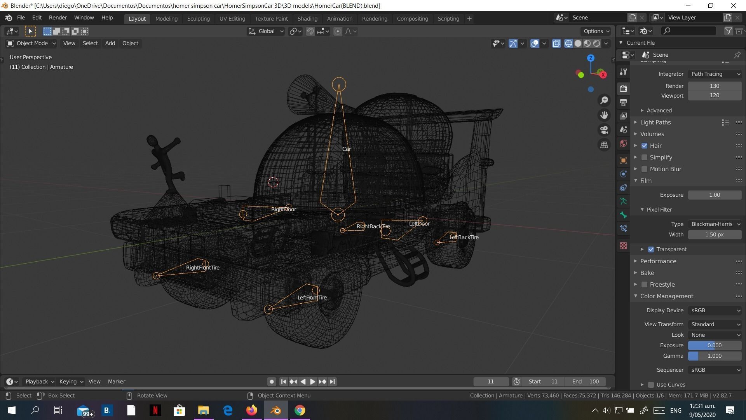The height and width of the screenshot is (420, 746).
Task: Open the Display Device sRGB dropdown
Action: 715,310
